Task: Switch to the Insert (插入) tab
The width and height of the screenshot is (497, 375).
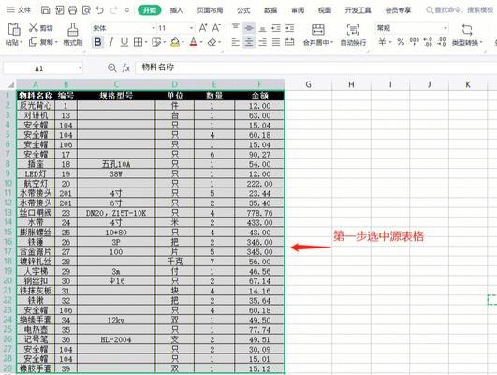Action: click(176, 10)
